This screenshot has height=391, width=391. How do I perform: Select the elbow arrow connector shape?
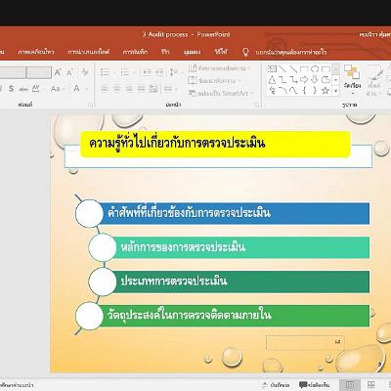click(x=293, y=79)
